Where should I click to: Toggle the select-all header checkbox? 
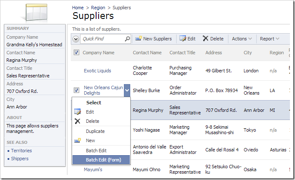click(x=76, y=53)
